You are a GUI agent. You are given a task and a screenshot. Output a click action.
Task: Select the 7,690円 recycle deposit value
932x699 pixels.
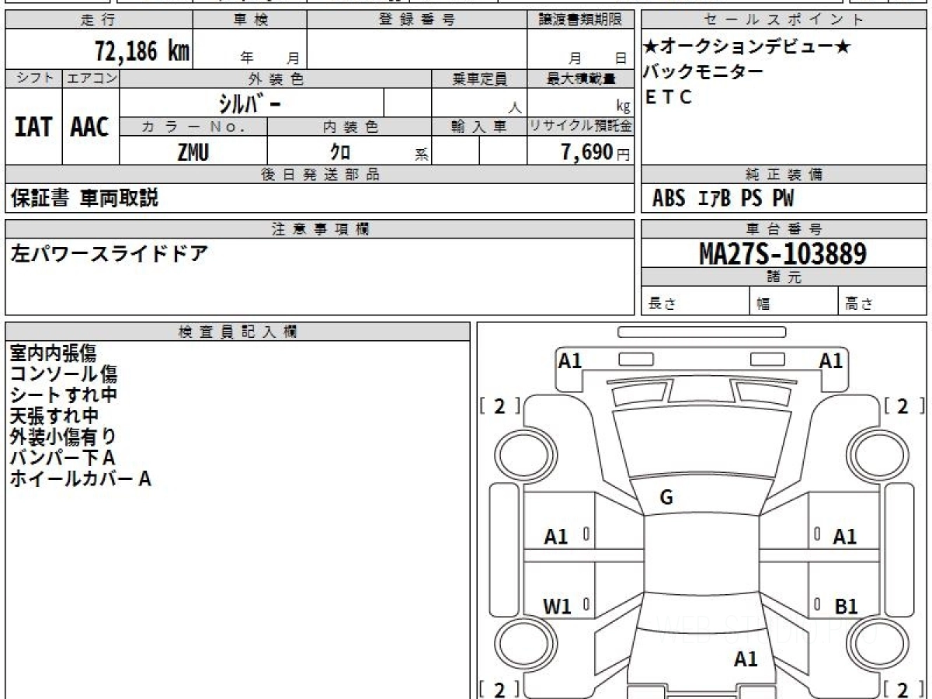point(596,152)
